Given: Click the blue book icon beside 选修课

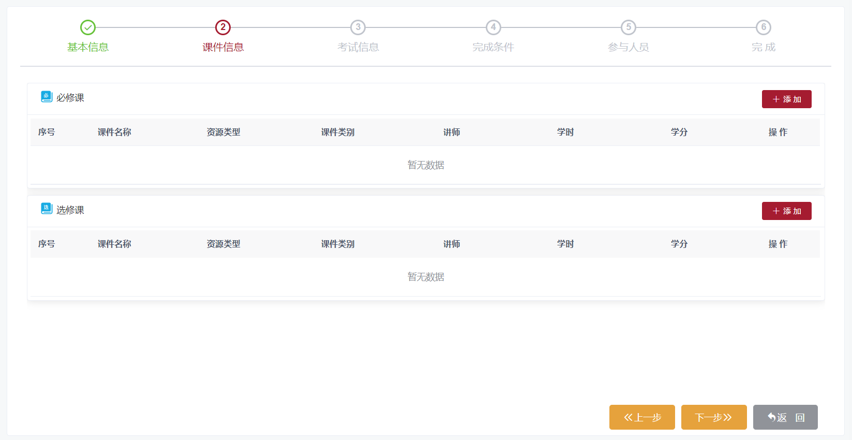Looking at the screenshot, I should click(x=47, y=209).
